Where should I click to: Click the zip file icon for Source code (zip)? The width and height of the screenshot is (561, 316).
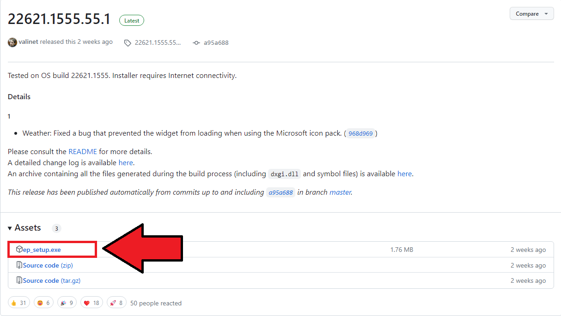[x=19, y=265]
